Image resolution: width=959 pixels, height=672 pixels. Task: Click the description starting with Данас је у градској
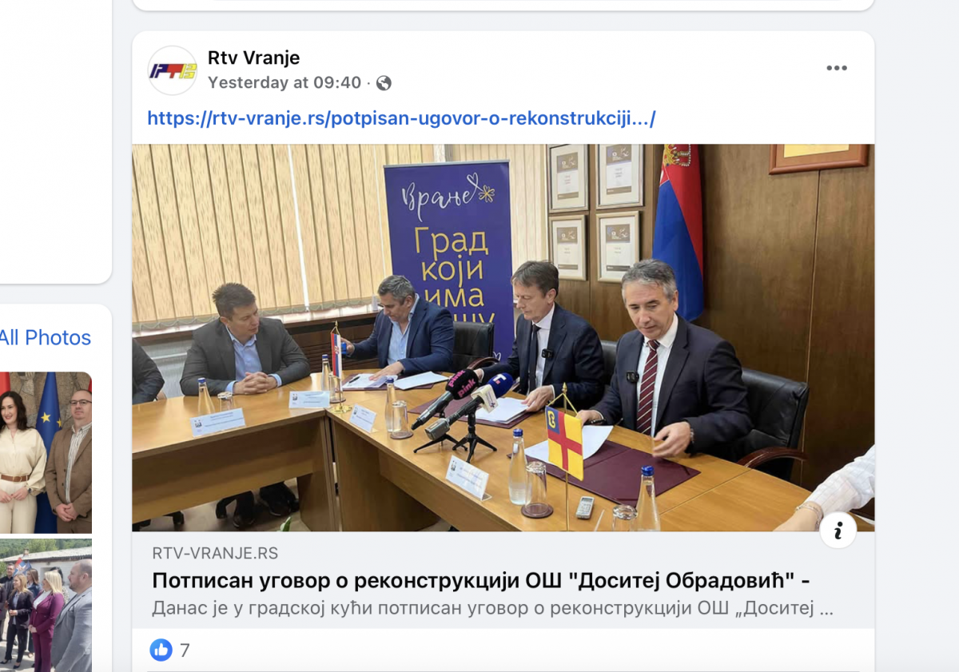point(492,609)
